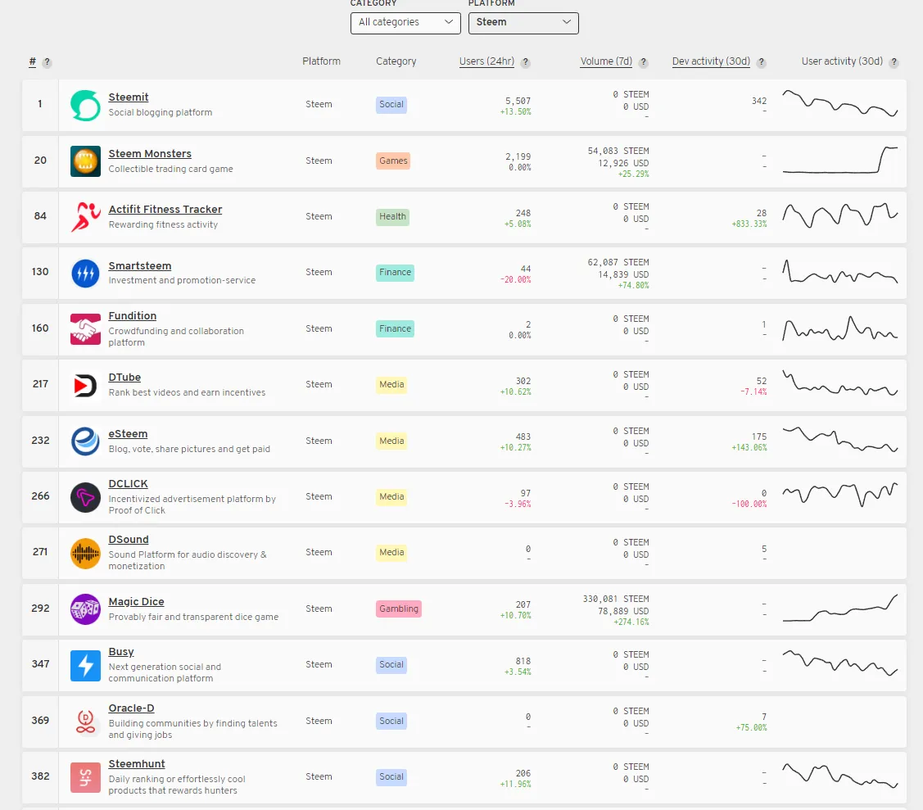Open the Steemhunt dapp link
This screenshot has width=923, height=810.
[x=137, y=764]
